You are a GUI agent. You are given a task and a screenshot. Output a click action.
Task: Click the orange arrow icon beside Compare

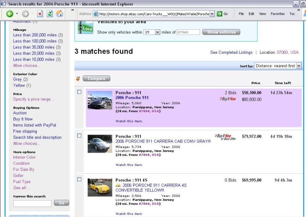tap(78, 79)
